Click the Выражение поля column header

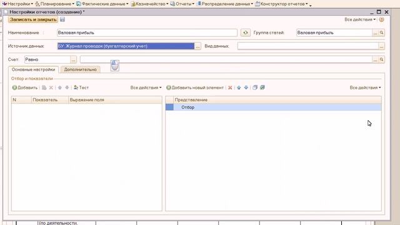coord(115,100)
